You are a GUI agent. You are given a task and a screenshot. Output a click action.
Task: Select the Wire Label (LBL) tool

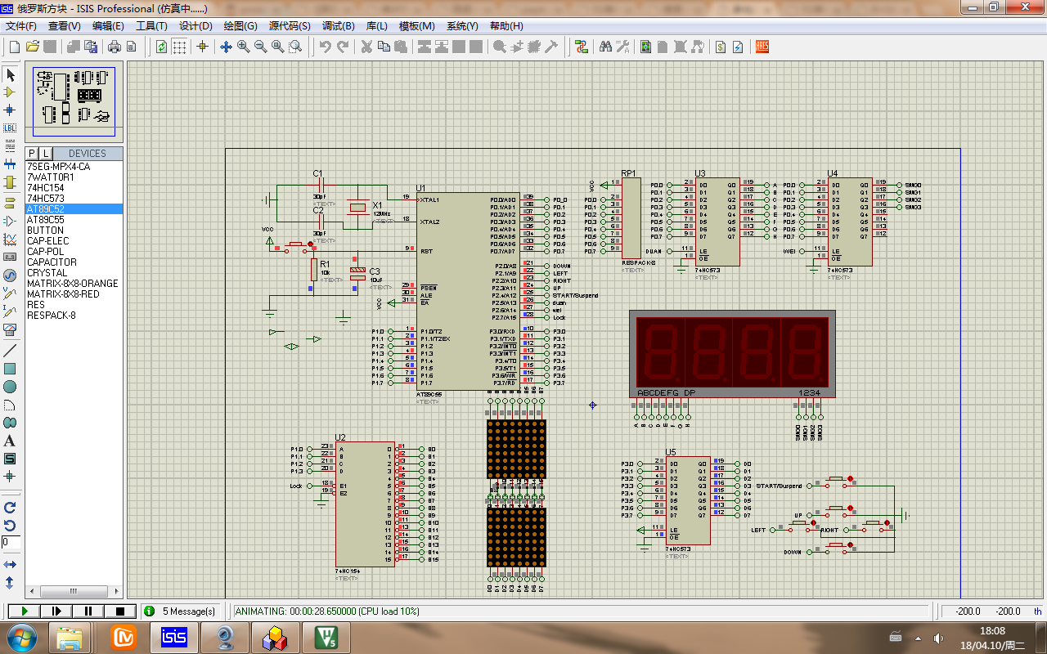10,128
